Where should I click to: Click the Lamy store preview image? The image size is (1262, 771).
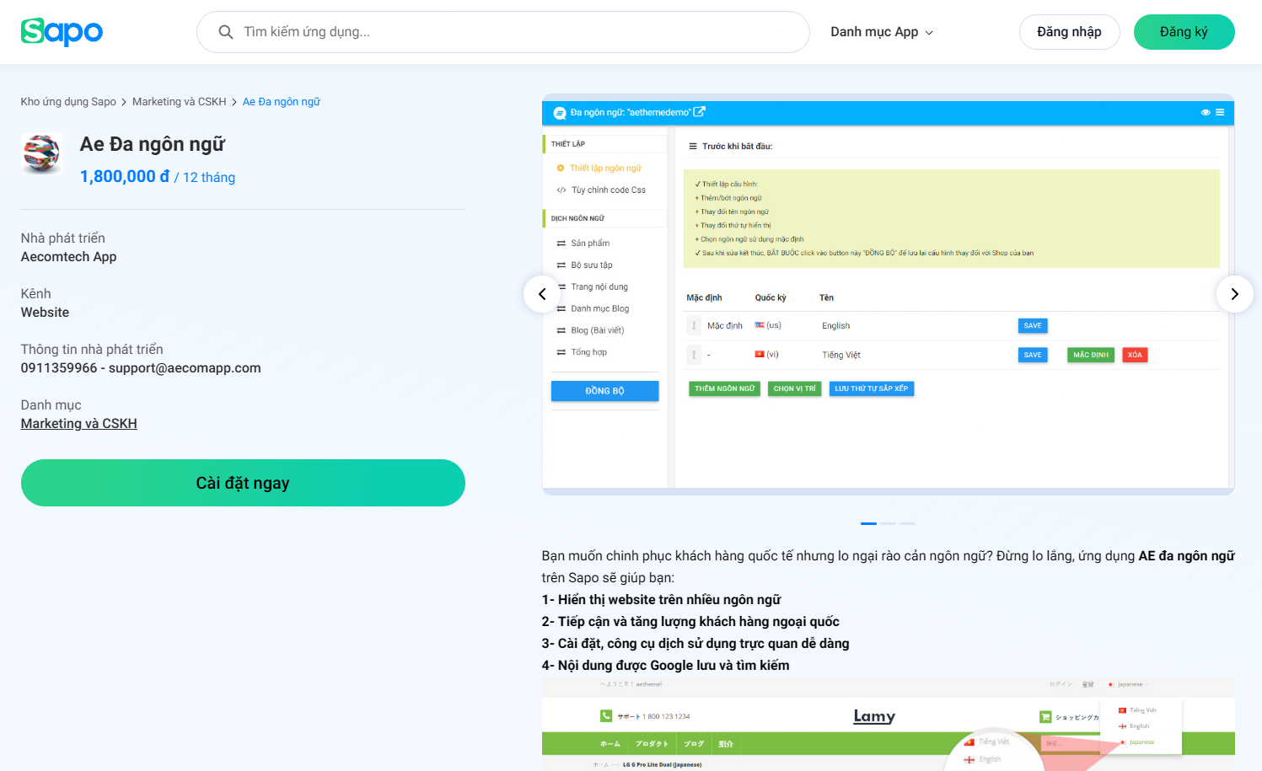(888, 724)
